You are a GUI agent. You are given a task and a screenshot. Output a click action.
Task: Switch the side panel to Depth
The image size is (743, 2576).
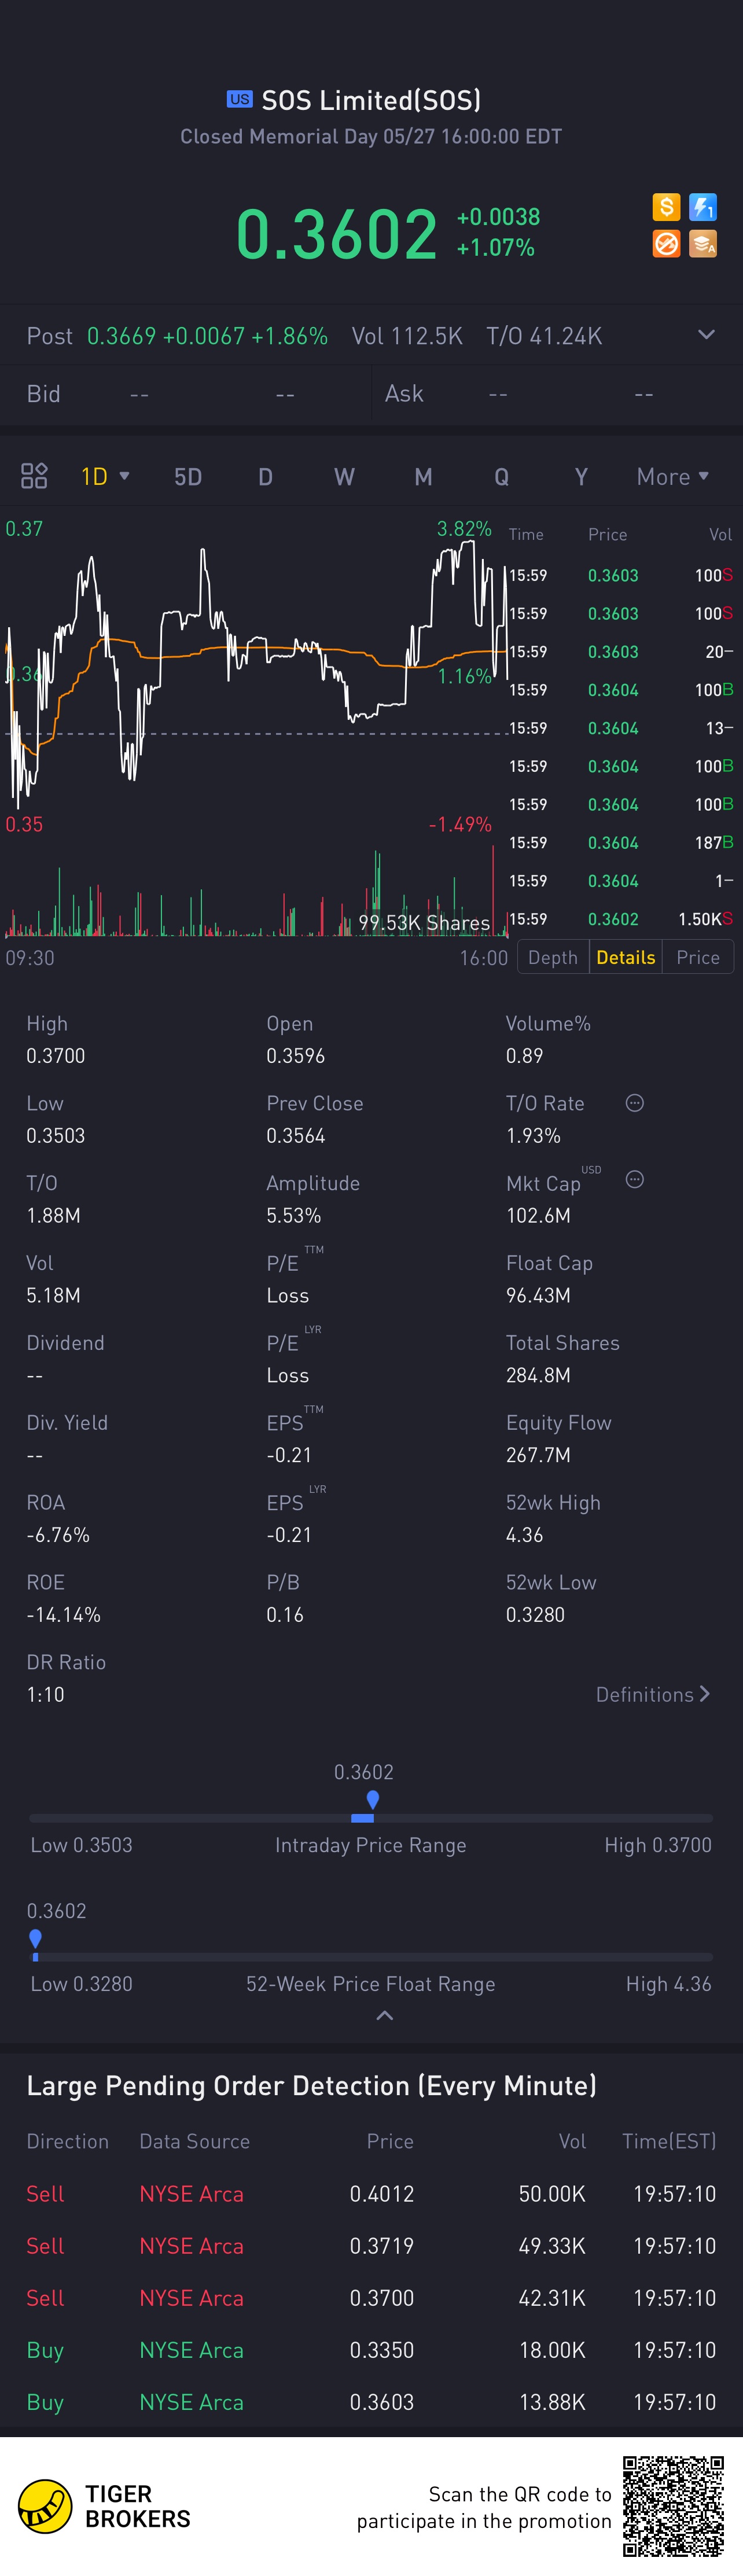point(553,957)
